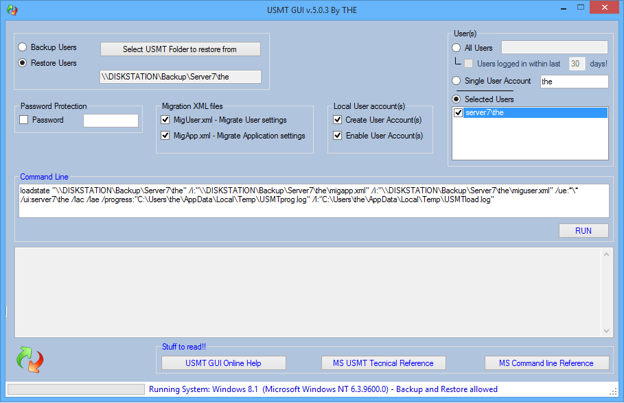Click the days number field showing 30

(575, 63)
